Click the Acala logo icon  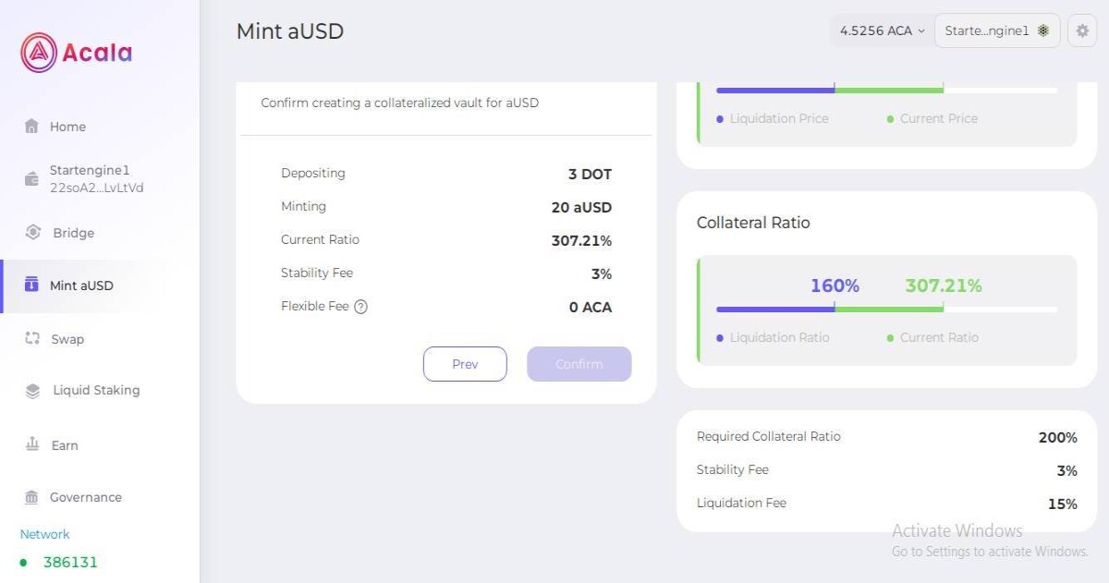tap(39, 53)
